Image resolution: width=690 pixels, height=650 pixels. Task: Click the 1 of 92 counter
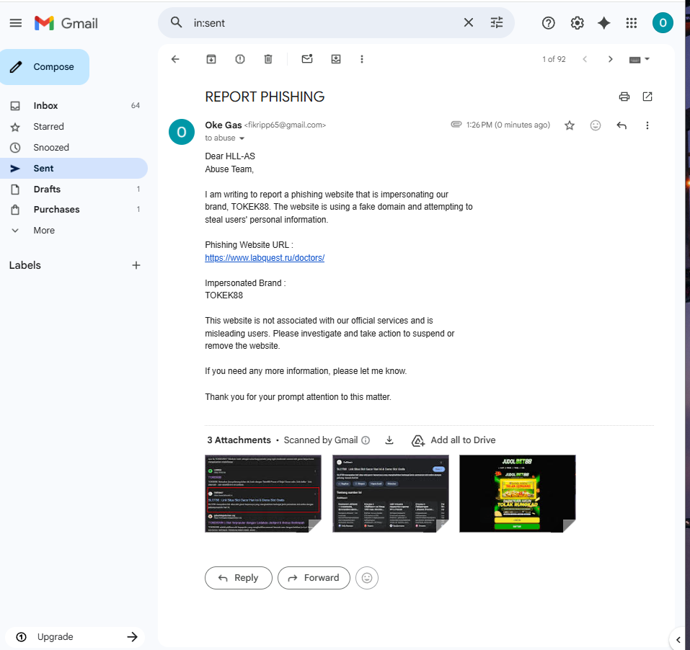coord(554,59)
